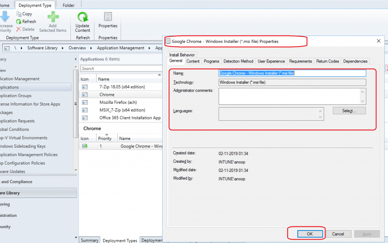Click the Properties icon in ribbon
The height and width of the screenshot is (243, 388).
[108, 17]
